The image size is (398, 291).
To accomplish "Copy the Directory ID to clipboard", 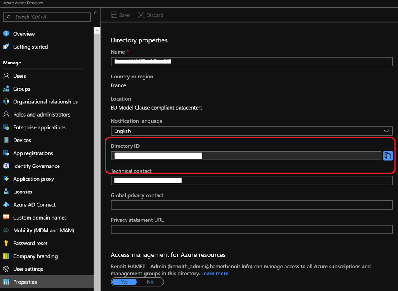I will [388, 156].
